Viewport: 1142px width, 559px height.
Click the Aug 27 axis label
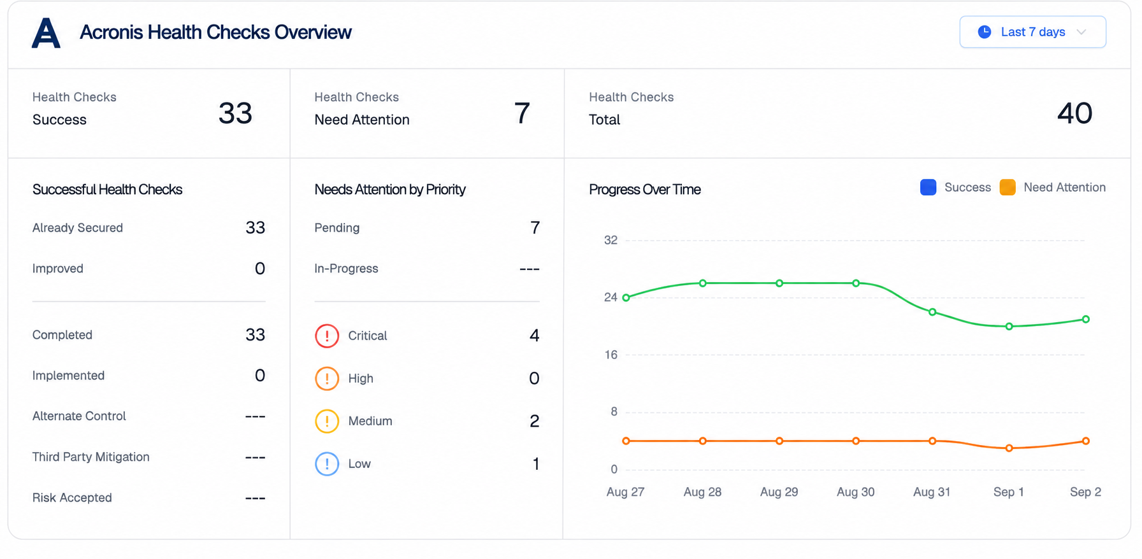pos(625,492)
